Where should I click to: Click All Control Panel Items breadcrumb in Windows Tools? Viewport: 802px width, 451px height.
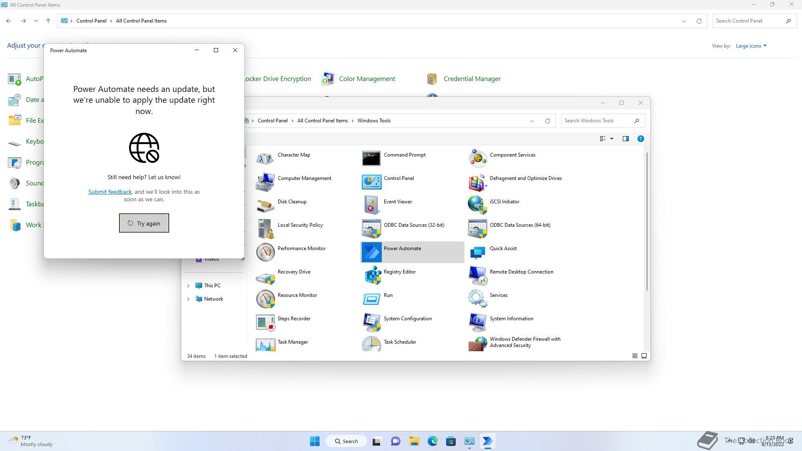tap(322, 121)
